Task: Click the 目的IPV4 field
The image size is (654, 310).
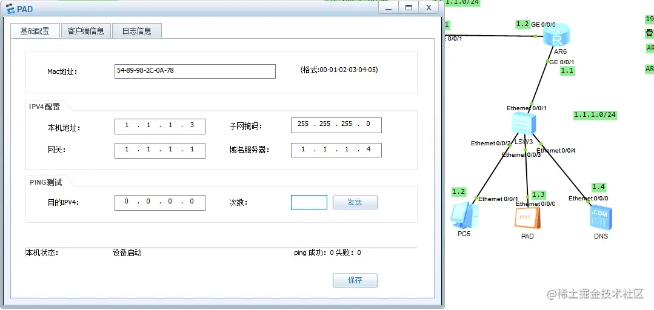Action: click(x=160, y=202)
